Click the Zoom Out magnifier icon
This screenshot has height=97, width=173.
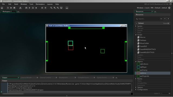point(51,8)
